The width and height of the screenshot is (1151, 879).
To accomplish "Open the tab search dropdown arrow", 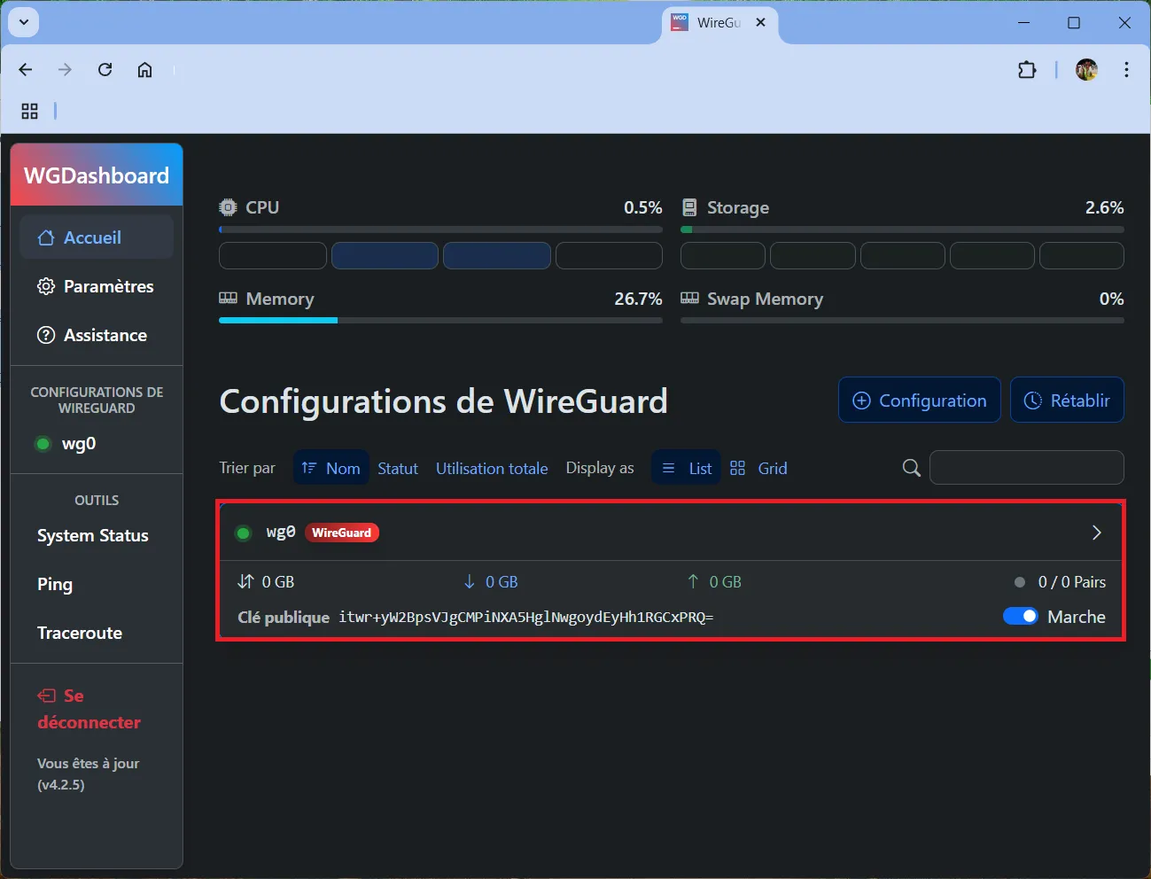I will (24, 22).
